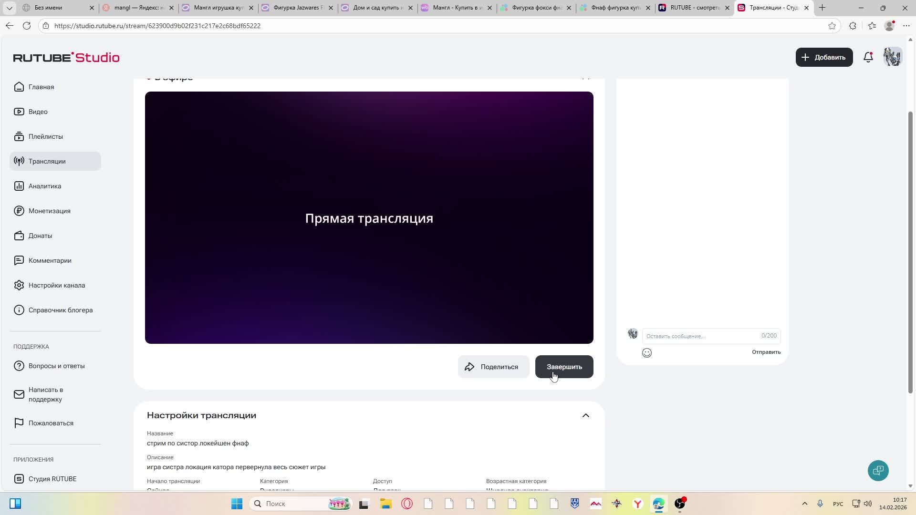Click the page vertical scrollbar
Viewport: 916px width, 515px height.
point(910,253)
